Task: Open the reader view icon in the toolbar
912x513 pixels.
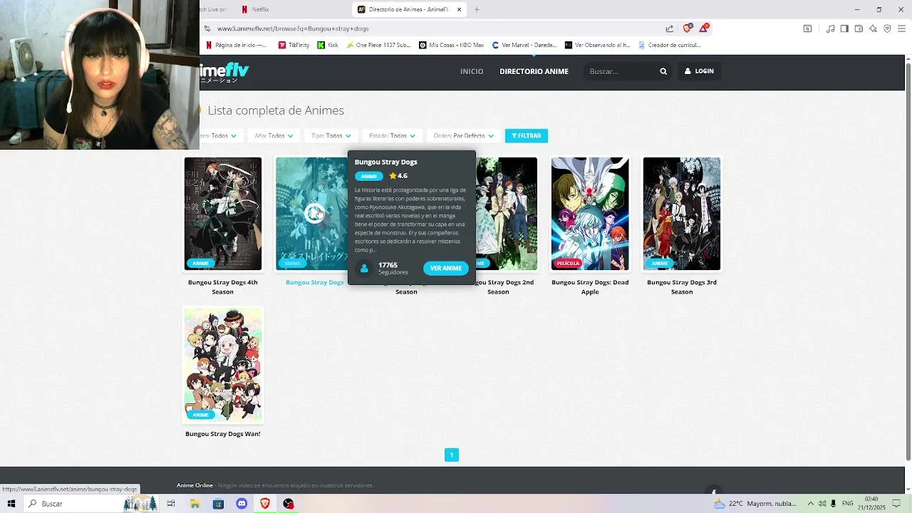Action: click(x=807, y=28)
